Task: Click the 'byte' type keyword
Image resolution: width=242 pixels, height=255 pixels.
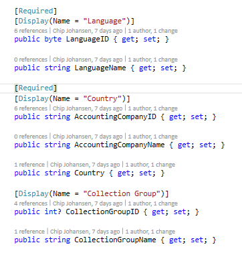Action: (53, 39)
